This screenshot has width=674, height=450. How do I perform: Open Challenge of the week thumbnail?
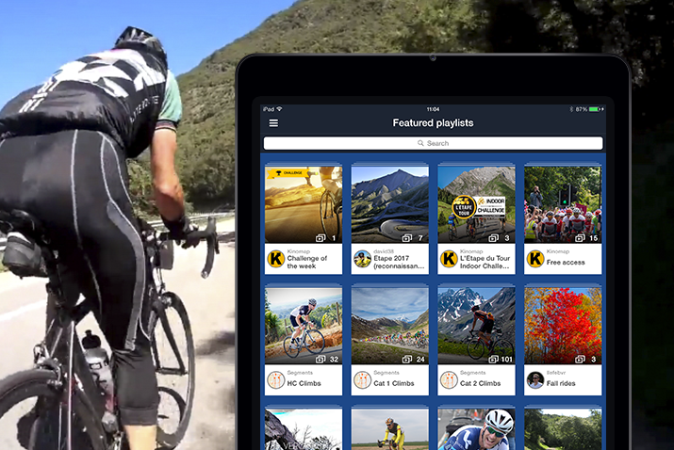pyautogui.click(x=304, y=204)
